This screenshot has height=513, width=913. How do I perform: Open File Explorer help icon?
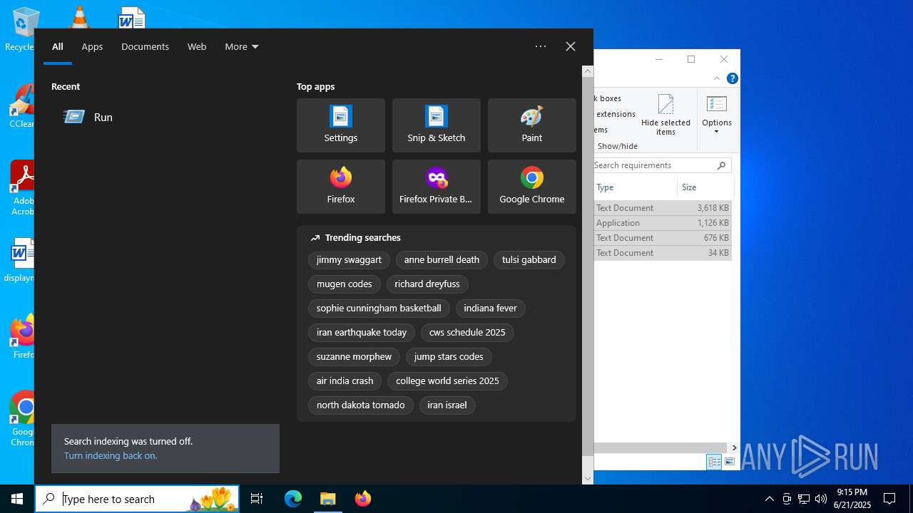[x=732, y=78]
